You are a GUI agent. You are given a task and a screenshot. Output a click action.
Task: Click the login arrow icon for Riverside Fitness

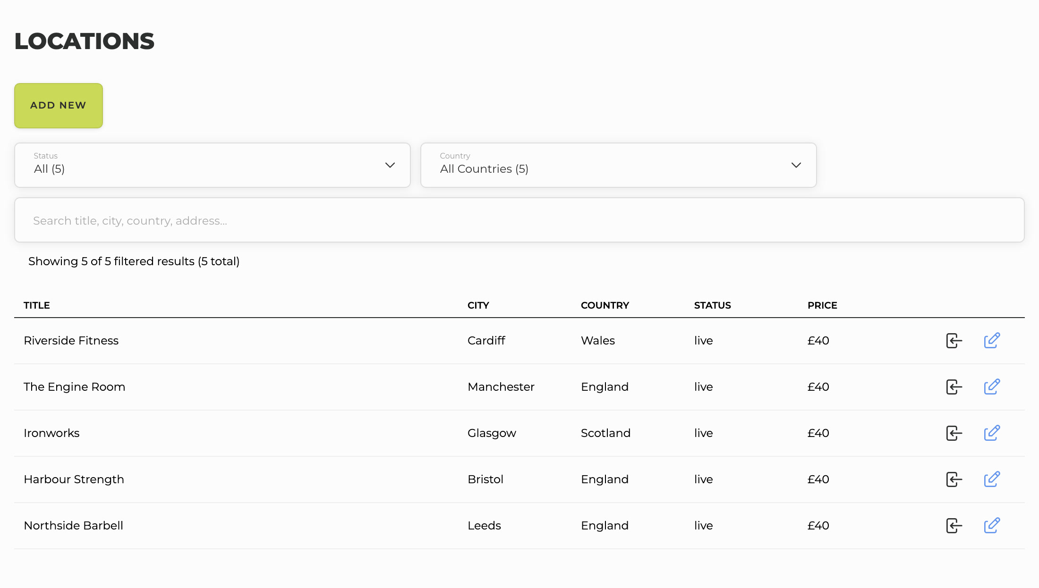click(954, 340)
